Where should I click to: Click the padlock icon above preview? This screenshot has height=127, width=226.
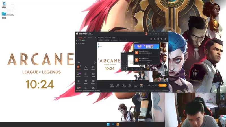pos(155,39)
